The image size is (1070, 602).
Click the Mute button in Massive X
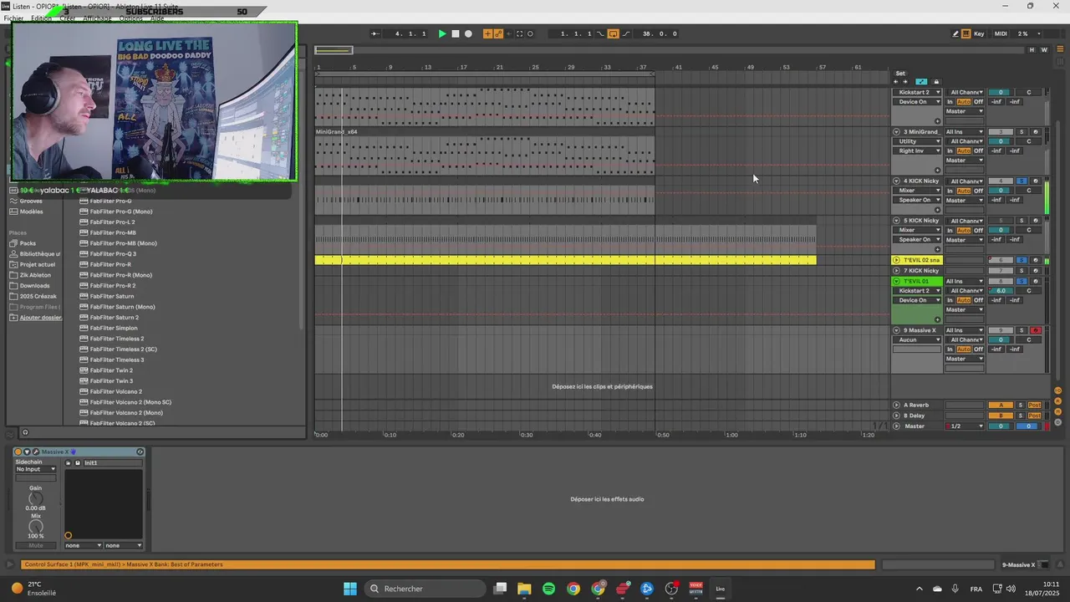pyautogui.click(x=36, y=545)
